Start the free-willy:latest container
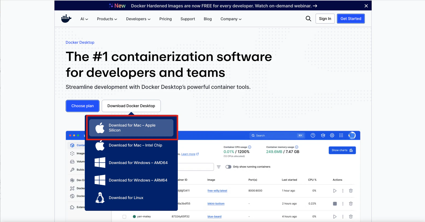 click(335, 191)
